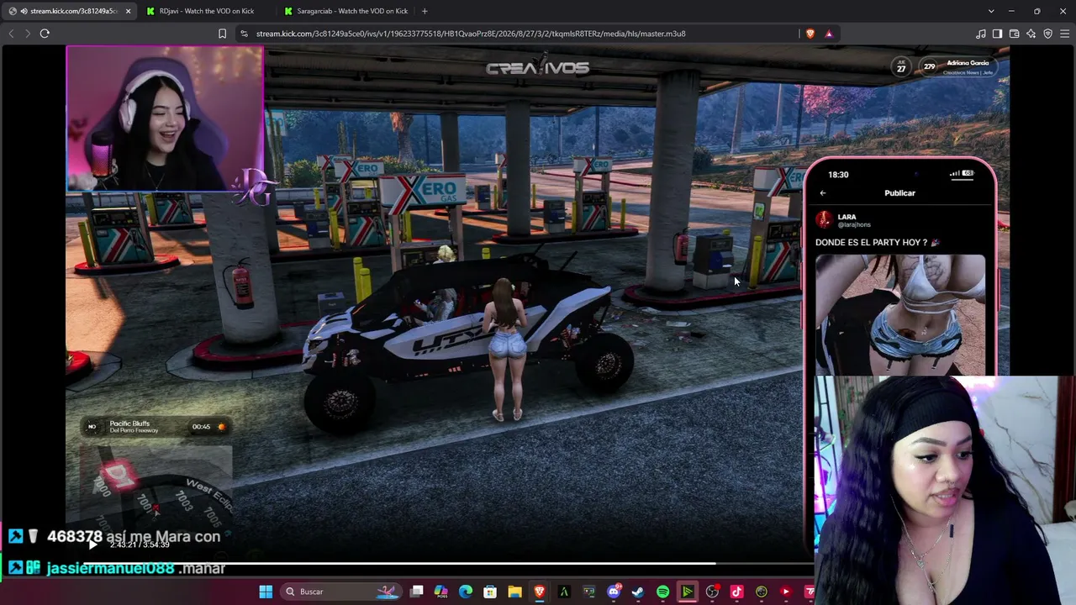Open a new browser tab

425,11
